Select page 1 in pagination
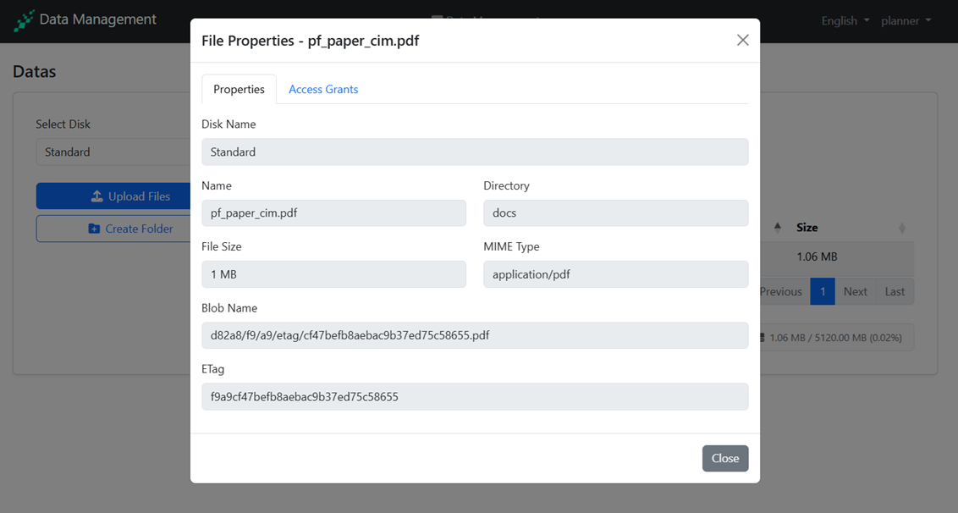 pos(822,291)
